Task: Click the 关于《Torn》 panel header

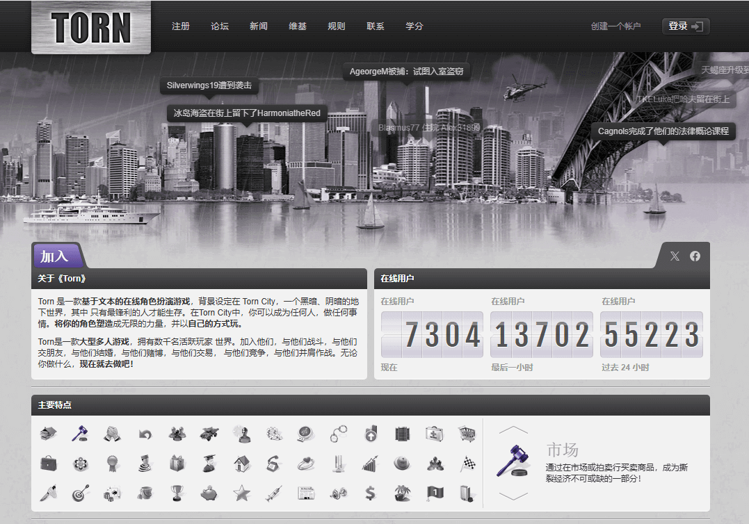Action: (199, 279)
